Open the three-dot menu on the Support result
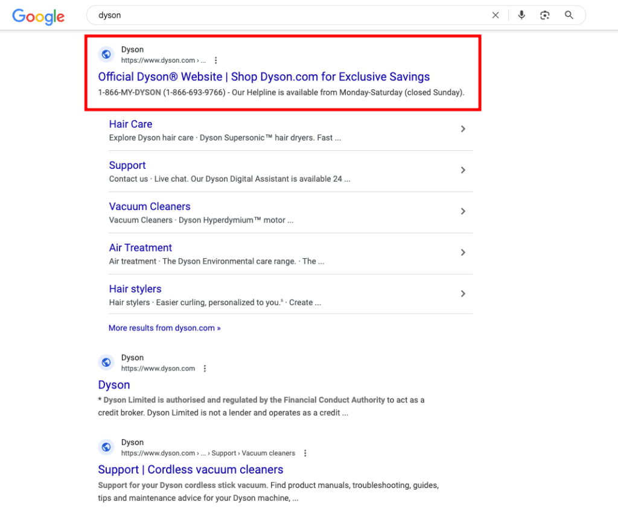Viewport: 618px width, 517px height. tap(305, 453)
